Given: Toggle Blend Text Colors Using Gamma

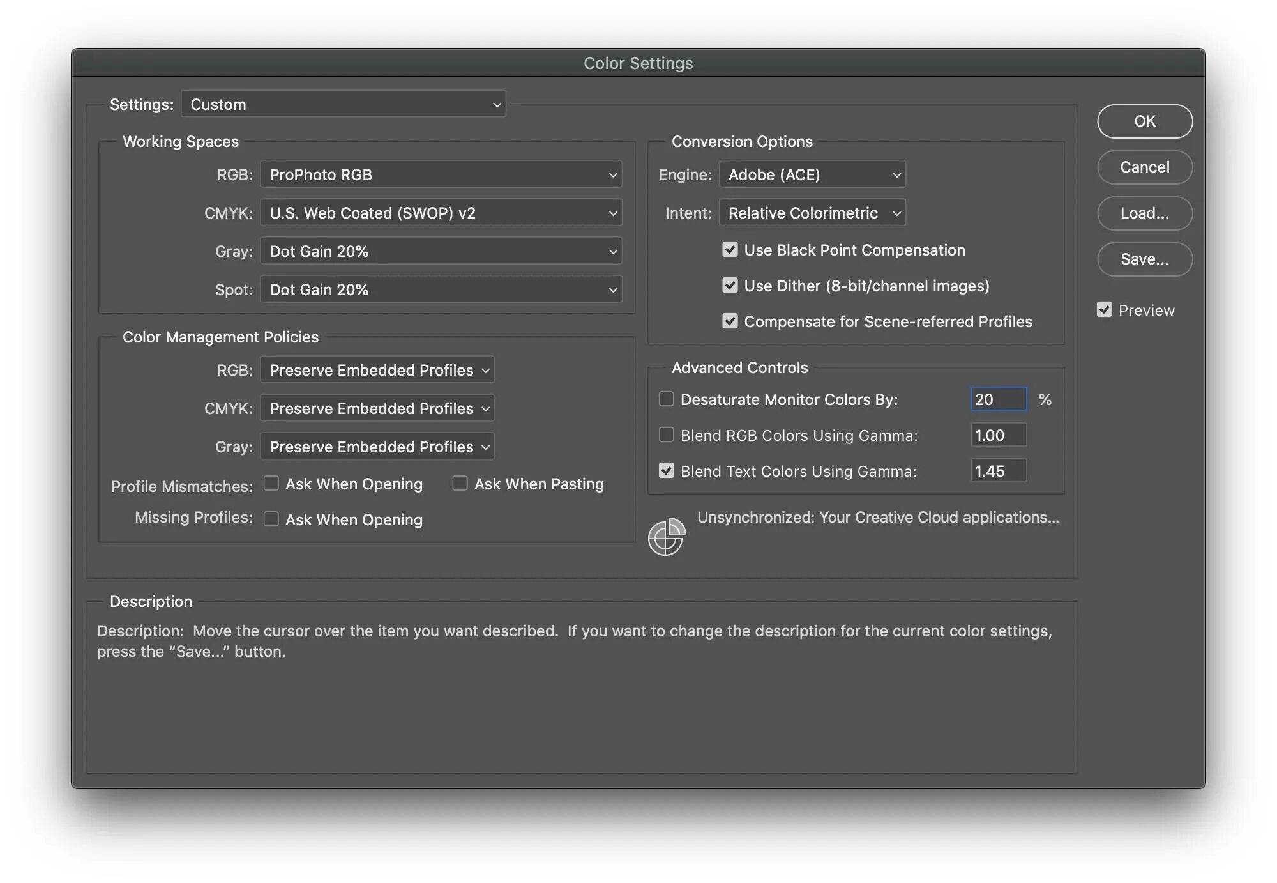Looking at the screenshot, I should click(666, 471).
